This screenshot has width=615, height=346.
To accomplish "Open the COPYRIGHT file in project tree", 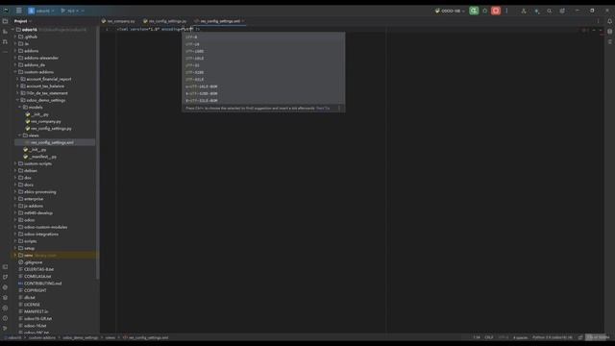I will 35,290.
